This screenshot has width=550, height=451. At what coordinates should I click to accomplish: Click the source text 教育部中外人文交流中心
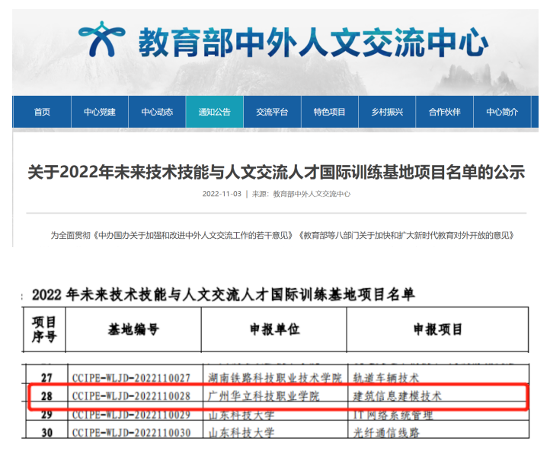(x=312, y=194)
